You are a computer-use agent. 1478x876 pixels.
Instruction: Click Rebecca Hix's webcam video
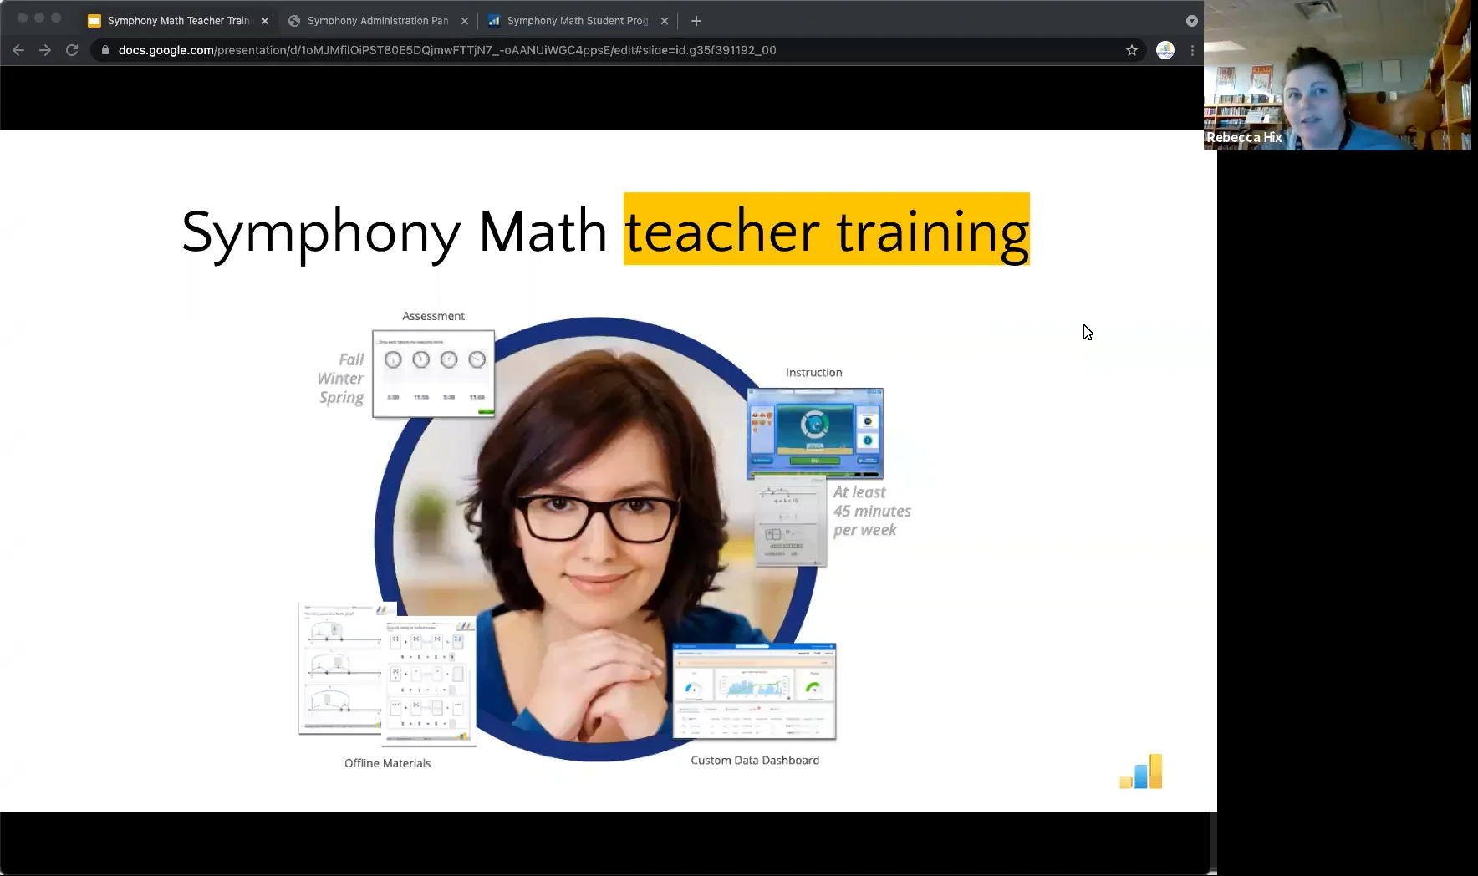(1338, 75)
